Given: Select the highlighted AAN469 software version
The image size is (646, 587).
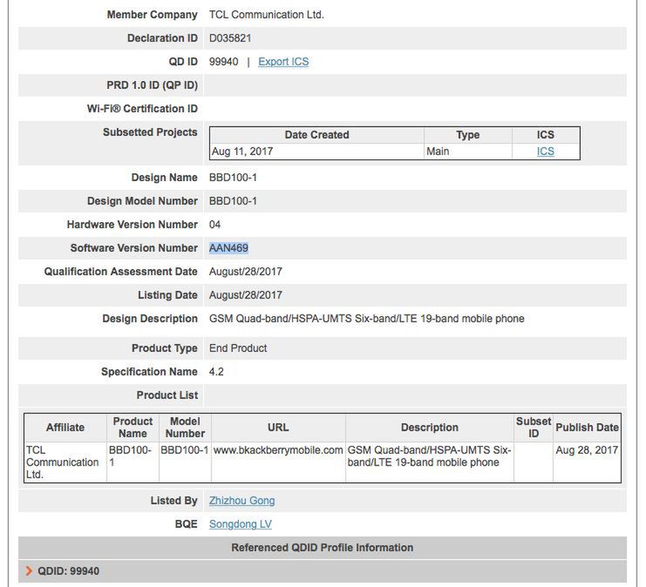Looking at the screenshot, I should click(228, 248).
